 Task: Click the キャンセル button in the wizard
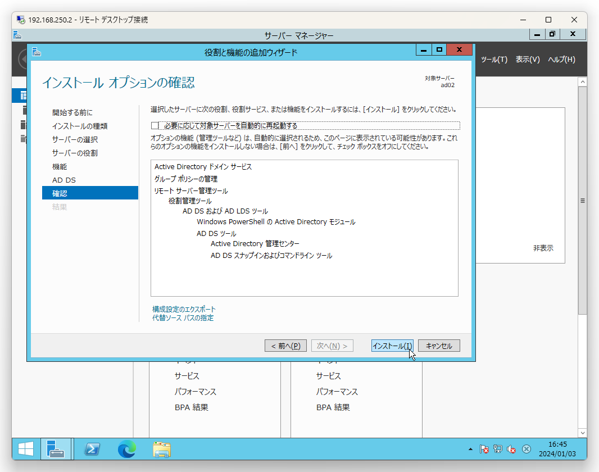click(439, 346)
